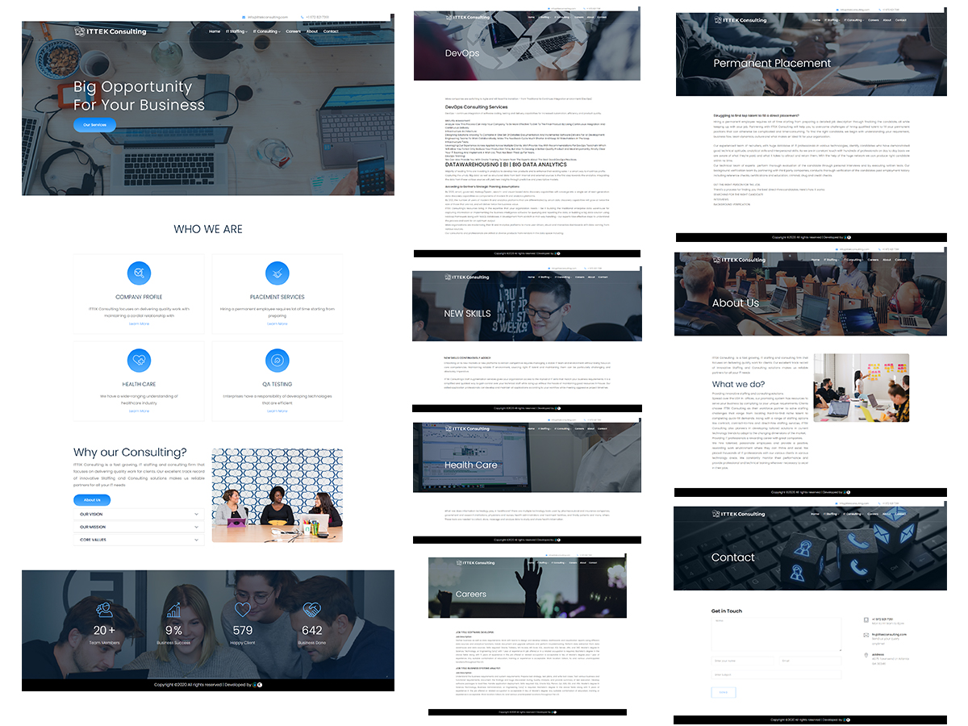Click the Company Profile magnifier icon

point(139,273)
